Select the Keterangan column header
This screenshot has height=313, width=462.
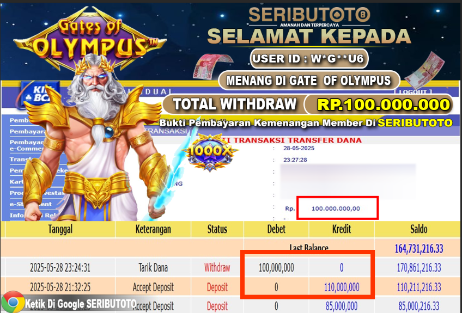tap(153, 229)
